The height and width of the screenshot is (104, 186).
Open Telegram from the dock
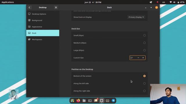coord(113,101)
